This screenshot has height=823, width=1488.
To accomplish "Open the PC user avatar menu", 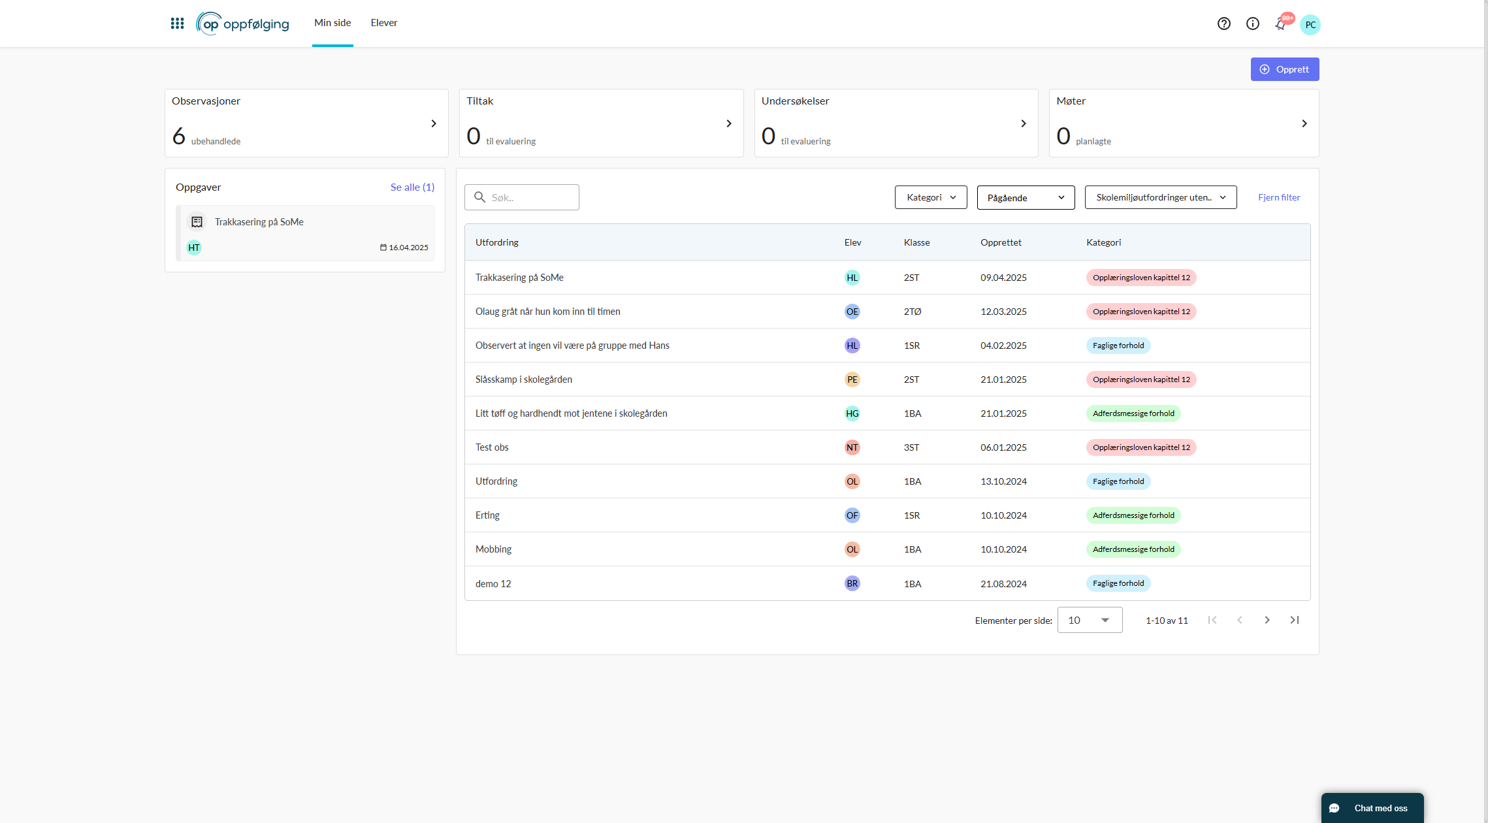I will coord(1310,25).
